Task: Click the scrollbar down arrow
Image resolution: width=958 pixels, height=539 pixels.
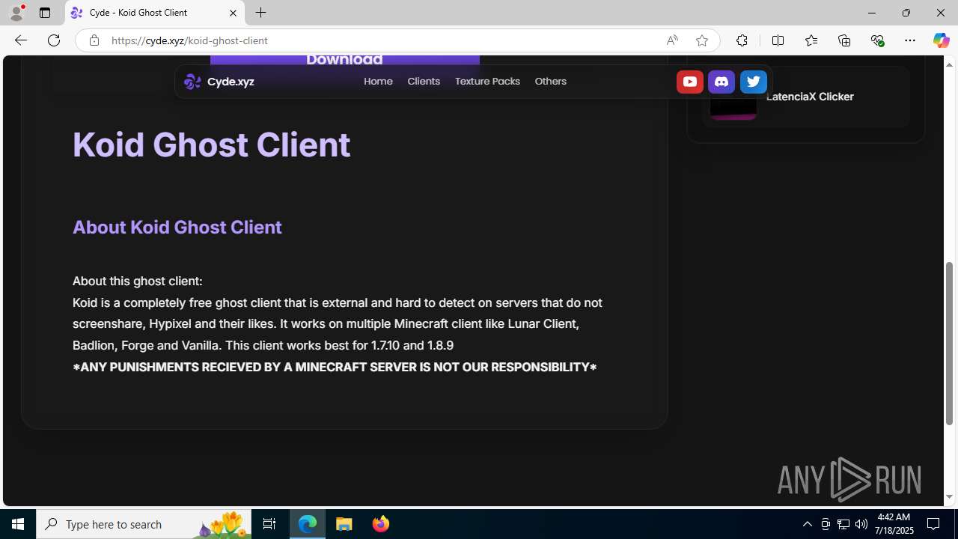Action: point(950,497)
